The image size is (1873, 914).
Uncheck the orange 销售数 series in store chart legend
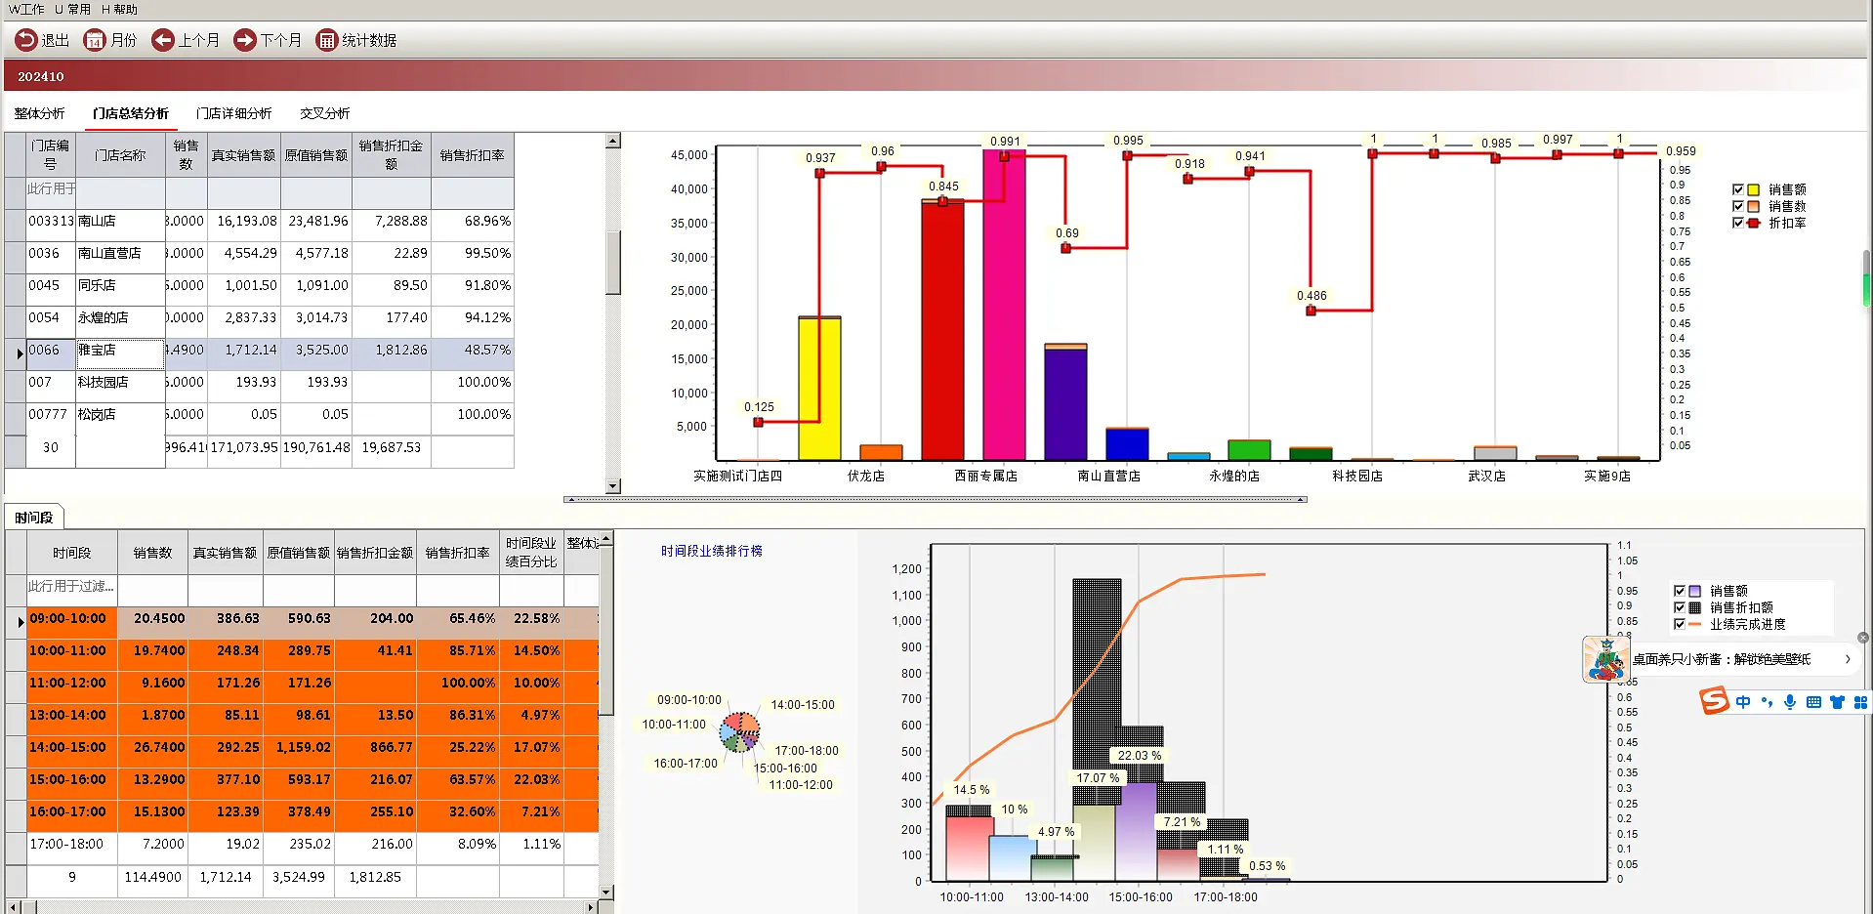1738,206
